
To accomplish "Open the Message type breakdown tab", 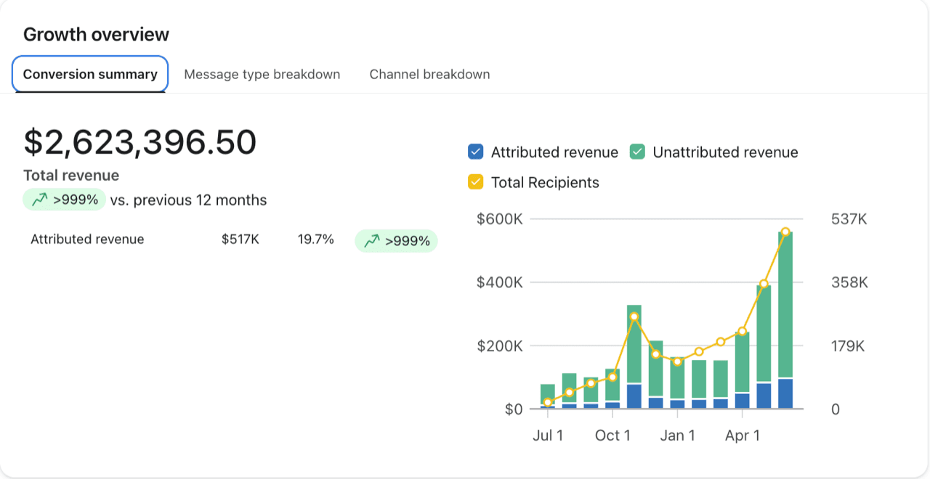I will pyautogui.click(x=262, y=74).
